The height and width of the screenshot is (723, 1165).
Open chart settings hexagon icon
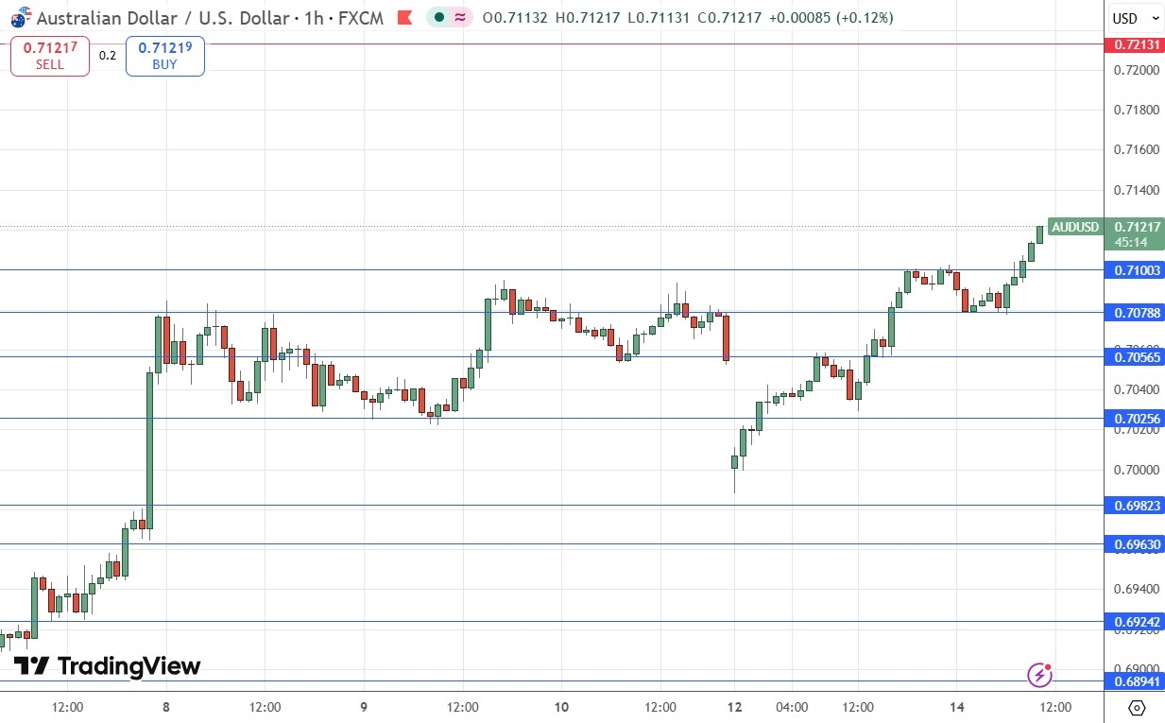[x=1137, y=708]
